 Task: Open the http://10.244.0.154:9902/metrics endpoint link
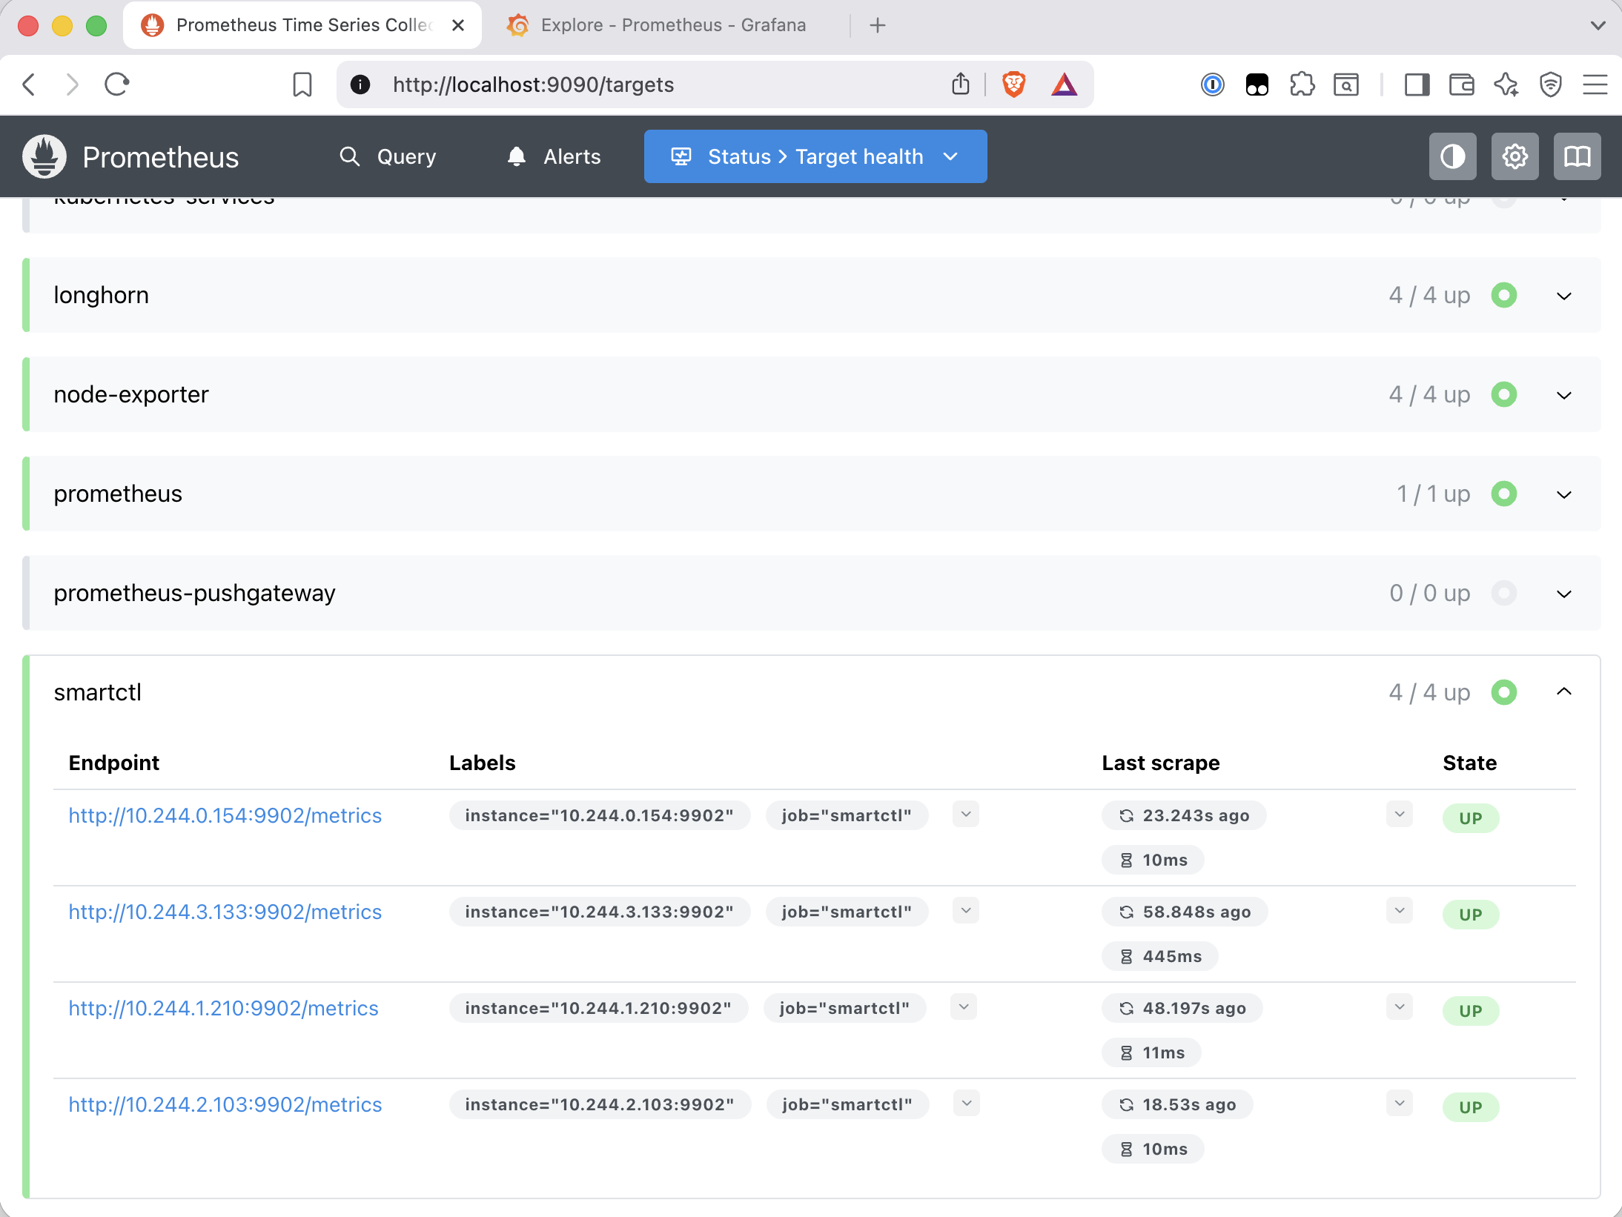pyautogui.click(x=225, y=815)
